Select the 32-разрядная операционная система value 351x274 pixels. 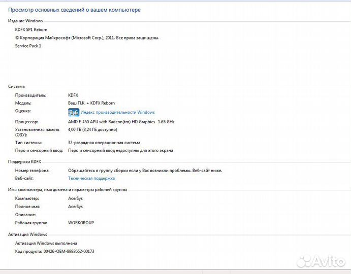click(104, 143)
